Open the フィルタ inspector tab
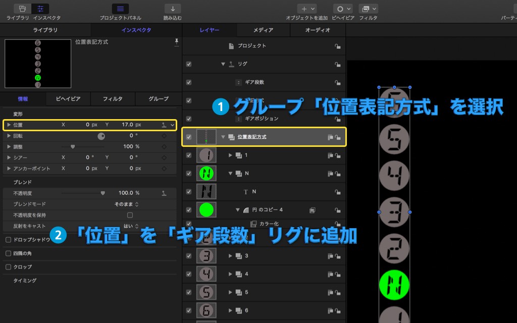This screenshot has width=517, height=323. 113,99
